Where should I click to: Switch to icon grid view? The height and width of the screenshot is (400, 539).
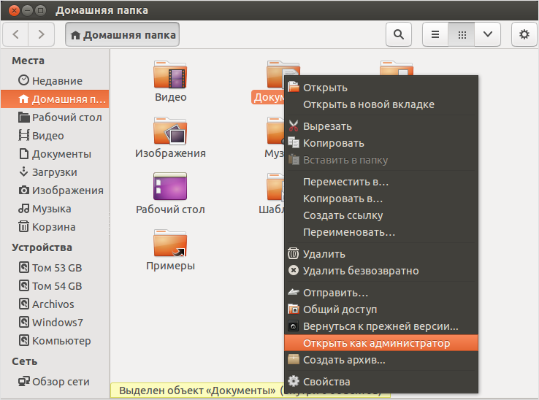(x=462, y=34)
